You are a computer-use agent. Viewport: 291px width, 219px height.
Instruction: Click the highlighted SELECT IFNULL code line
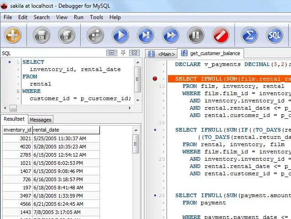click(229, 79)
